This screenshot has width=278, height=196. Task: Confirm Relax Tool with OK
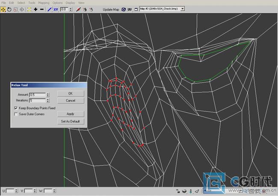71,94
